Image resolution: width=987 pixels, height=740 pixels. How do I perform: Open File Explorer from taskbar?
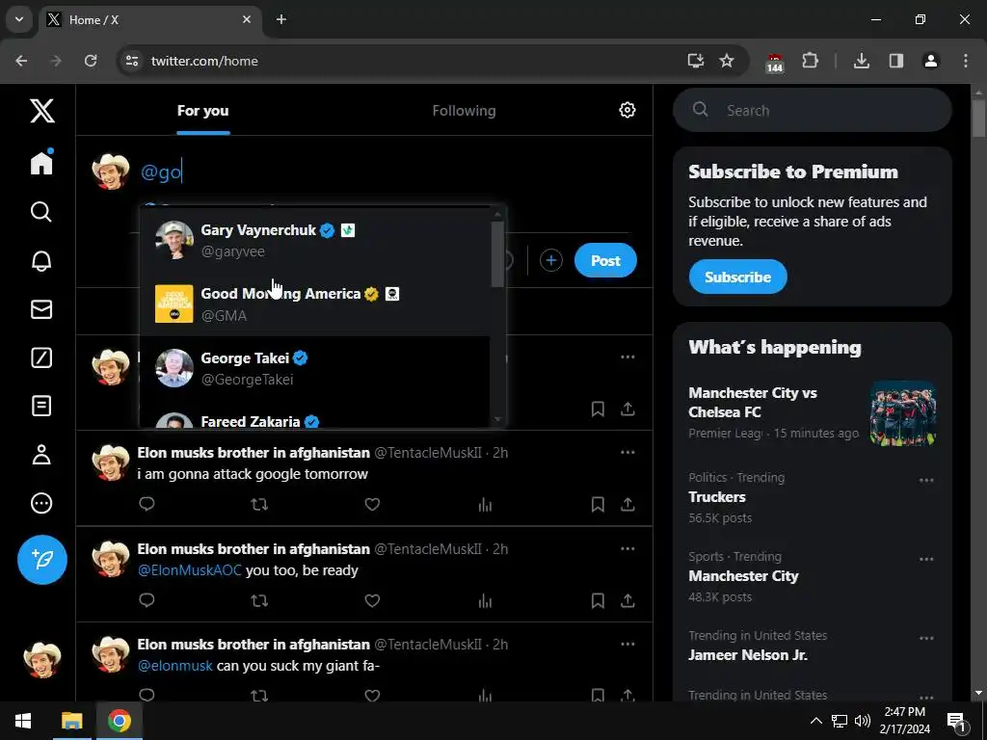tap(71, 721)
